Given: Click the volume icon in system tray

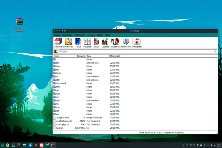Looking at the screenshot, I should (x=212, y=145).
